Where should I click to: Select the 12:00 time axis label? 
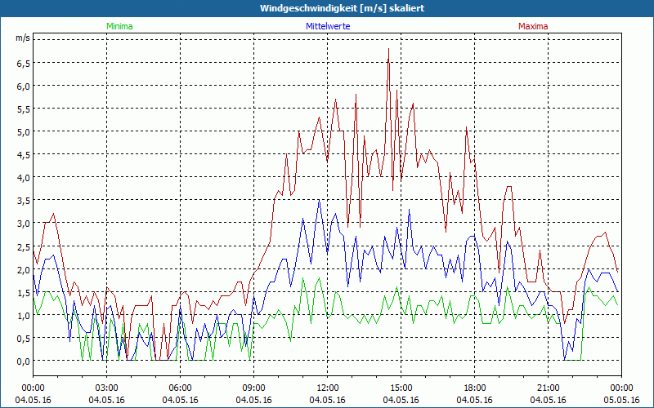[x=327, y=388]
